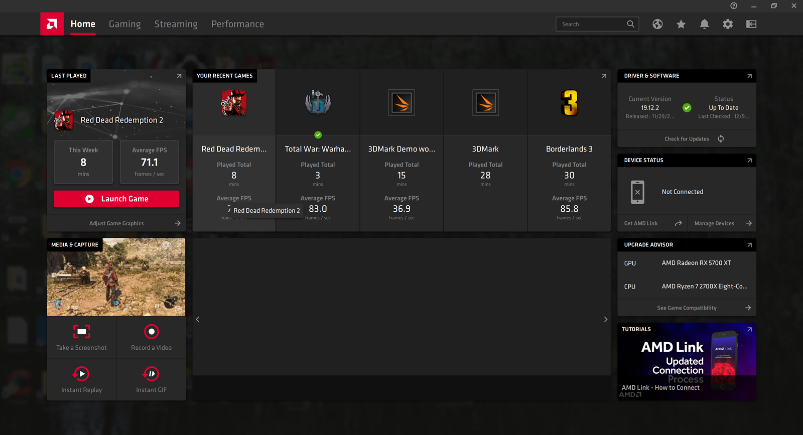Open the Media & Capture game thumbnail

click(116, 277)
